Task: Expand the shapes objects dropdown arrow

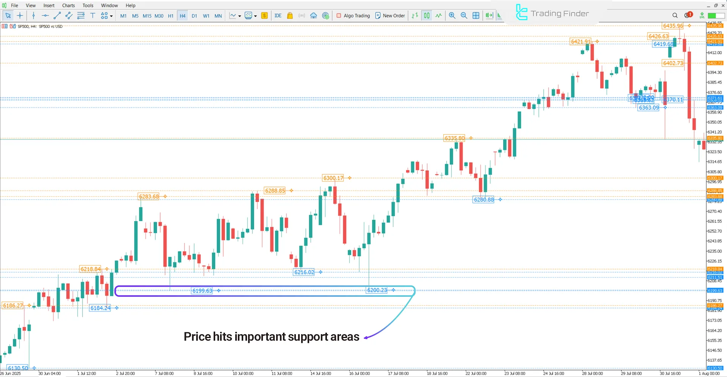Action: 111,16
